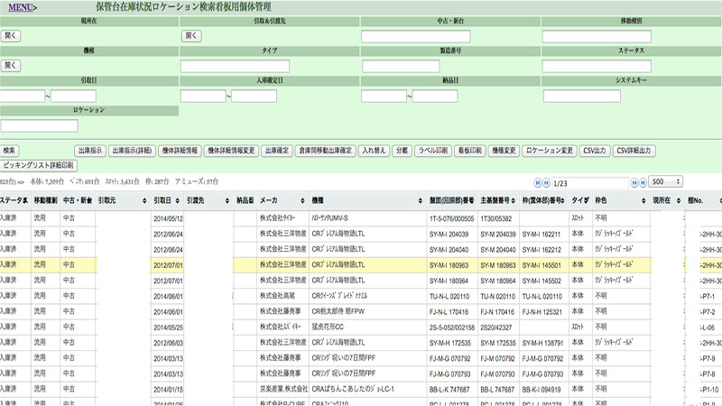722x406 pixels.
Task: Focus the 入庫確定日 end date field
Action: click(x=254, y=96)
